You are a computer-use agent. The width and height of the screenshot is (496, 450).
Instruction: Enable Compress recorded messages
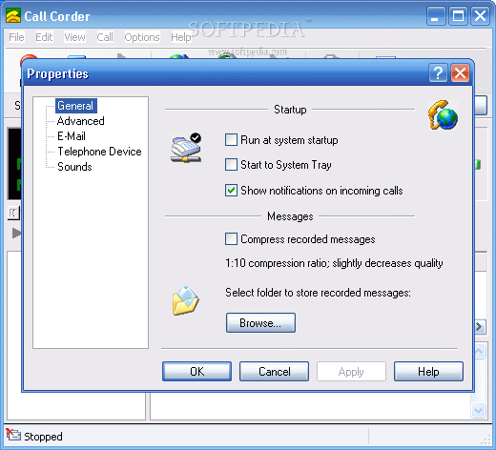231,239
